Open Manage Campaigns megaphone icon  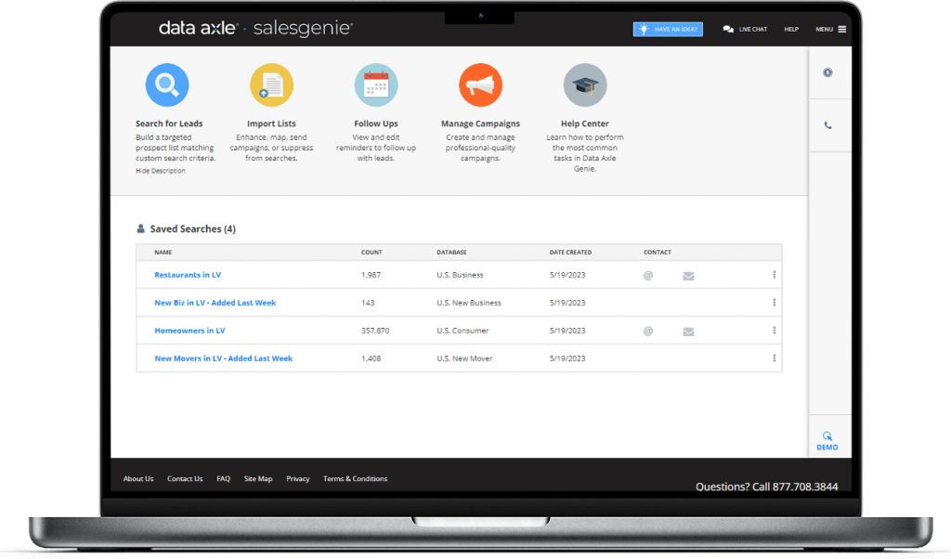[x=480, y=86]
